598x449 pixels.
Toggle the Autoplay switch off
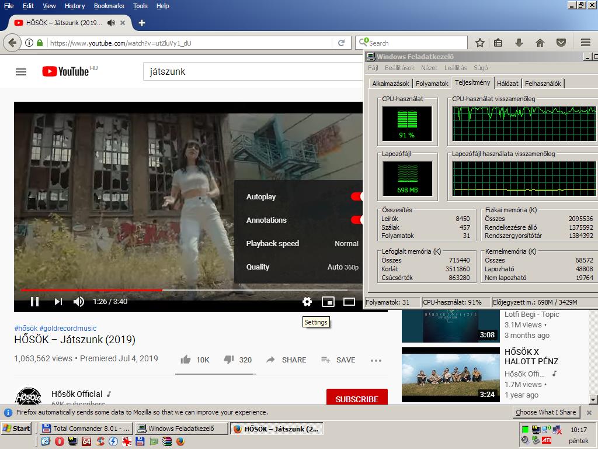(x=357, y=196)
